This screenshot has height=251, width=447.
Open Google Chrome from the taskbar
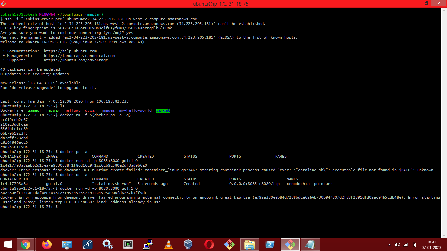coord(26,244)
